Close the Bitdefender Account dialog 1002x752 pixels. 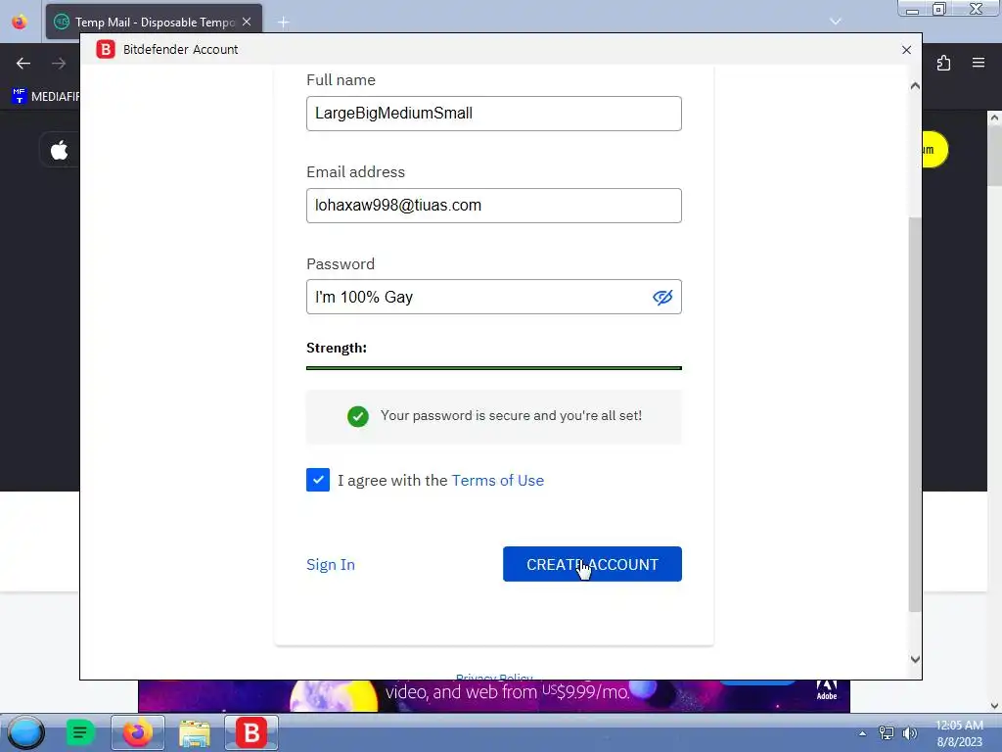pyautogui.click(x=906, y=50)
